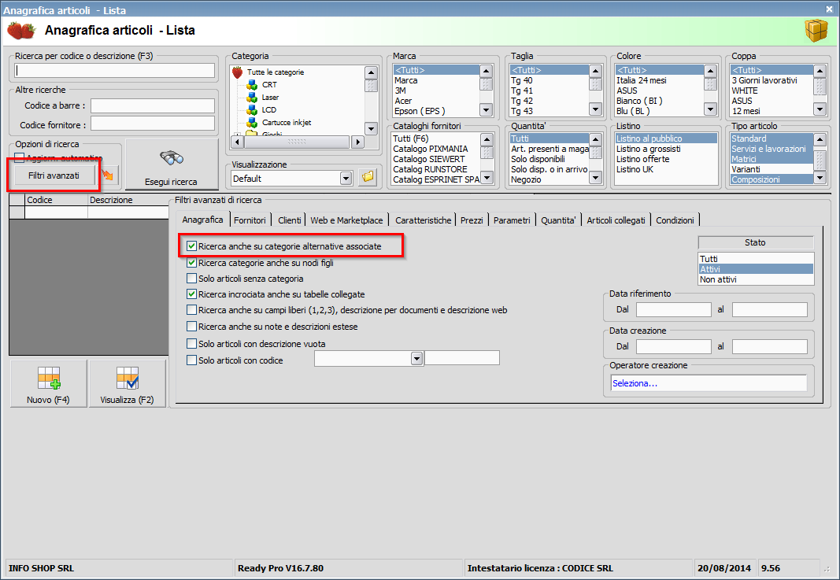Click the LCD category cubes icon

click(252, 110)
